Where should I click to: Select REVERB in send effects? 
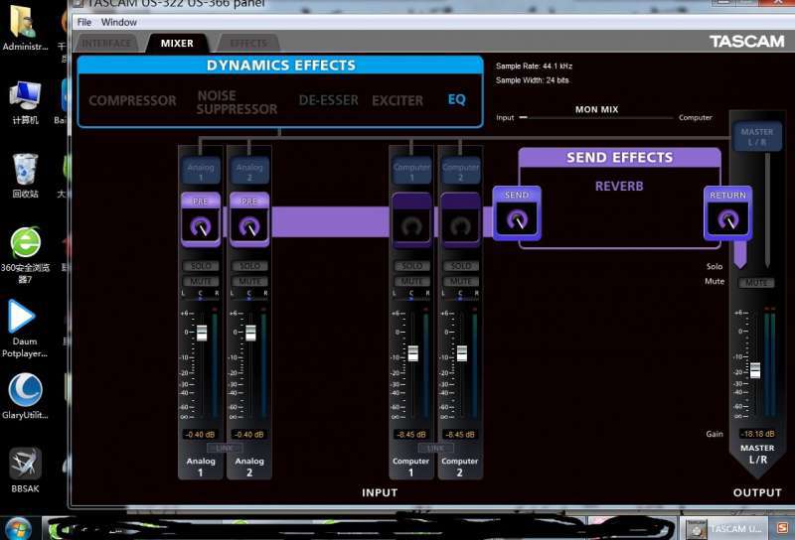619,187
